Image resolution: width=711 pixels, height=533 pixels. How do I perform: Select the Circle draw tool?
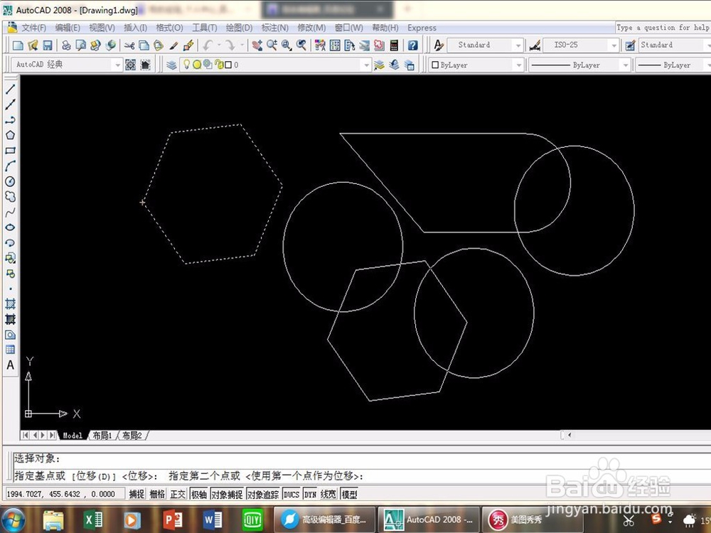pyautogui.click(x=10, y=181)
